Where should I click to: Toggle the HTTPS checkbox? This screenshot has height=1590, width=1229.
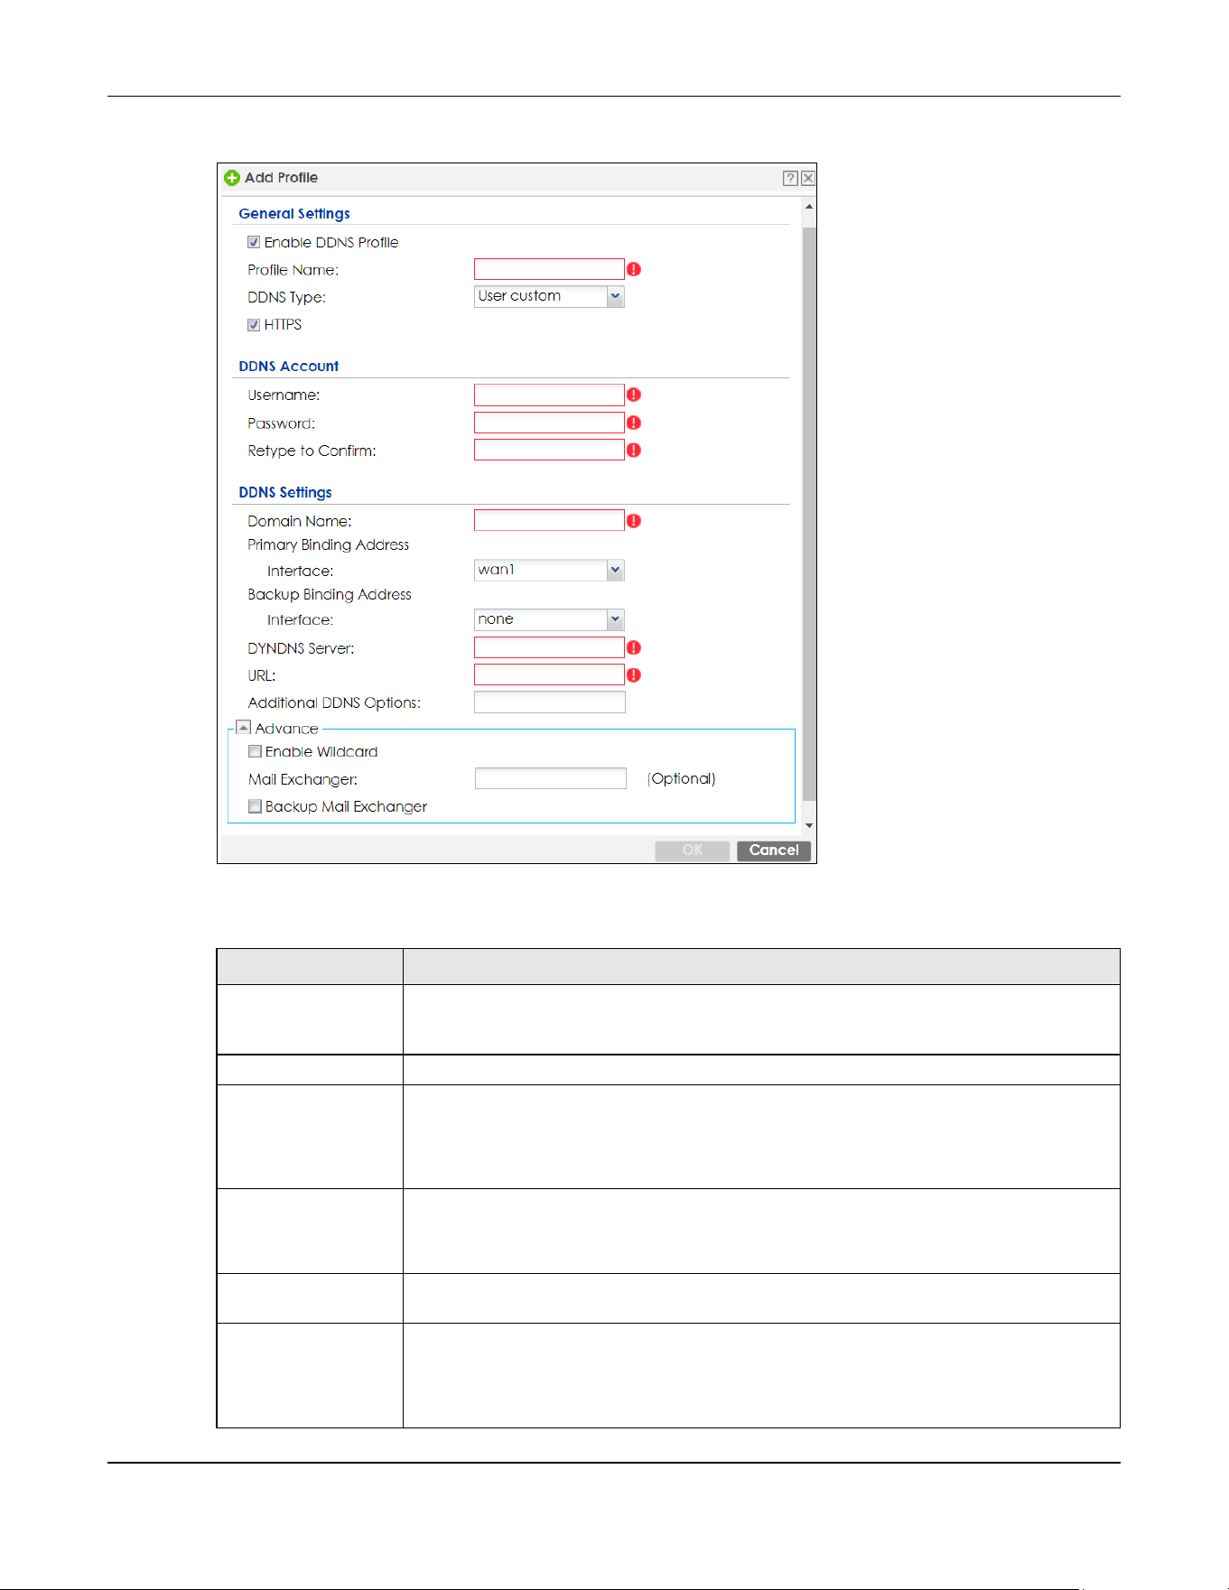(x=254, y=325)
